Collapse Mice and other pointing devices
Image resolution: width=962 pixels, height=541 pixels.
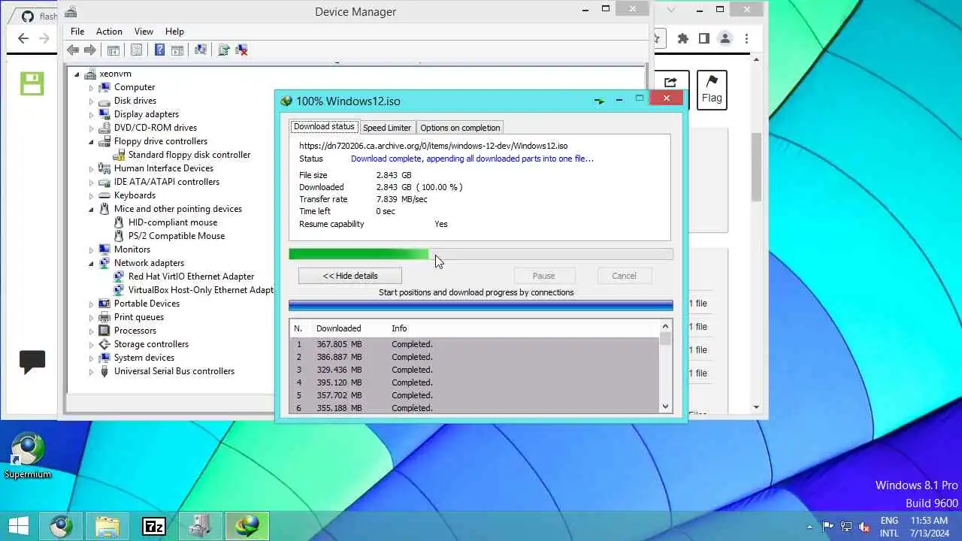tap(91, 209)
